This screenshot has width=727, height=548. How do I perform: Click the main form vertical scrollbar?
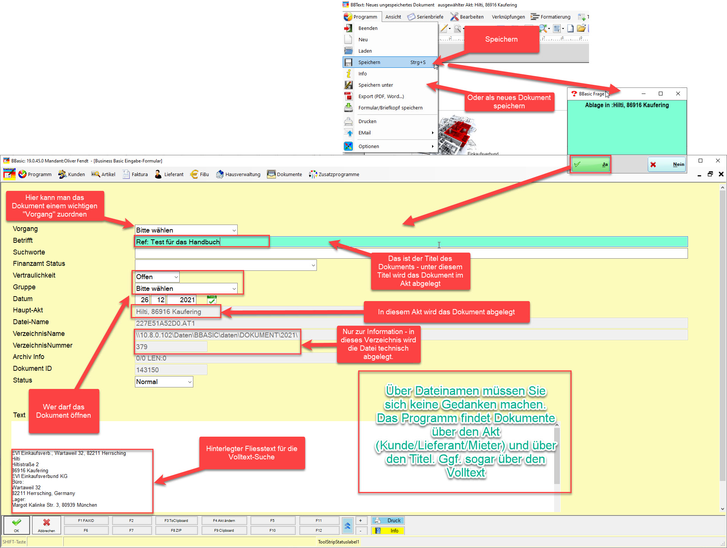click(x=722, y=348)
